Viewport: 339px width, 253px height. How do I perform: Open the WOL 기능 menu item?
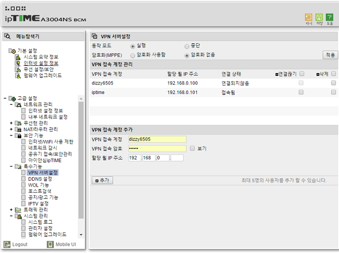click(x=38, y=185)
